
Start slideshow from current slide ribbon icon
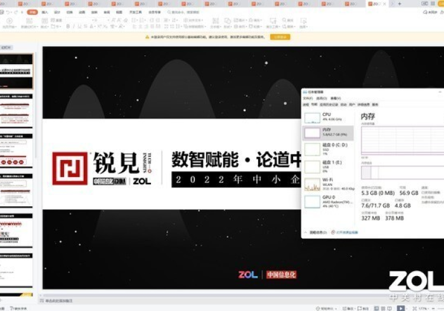coord(10,21)
